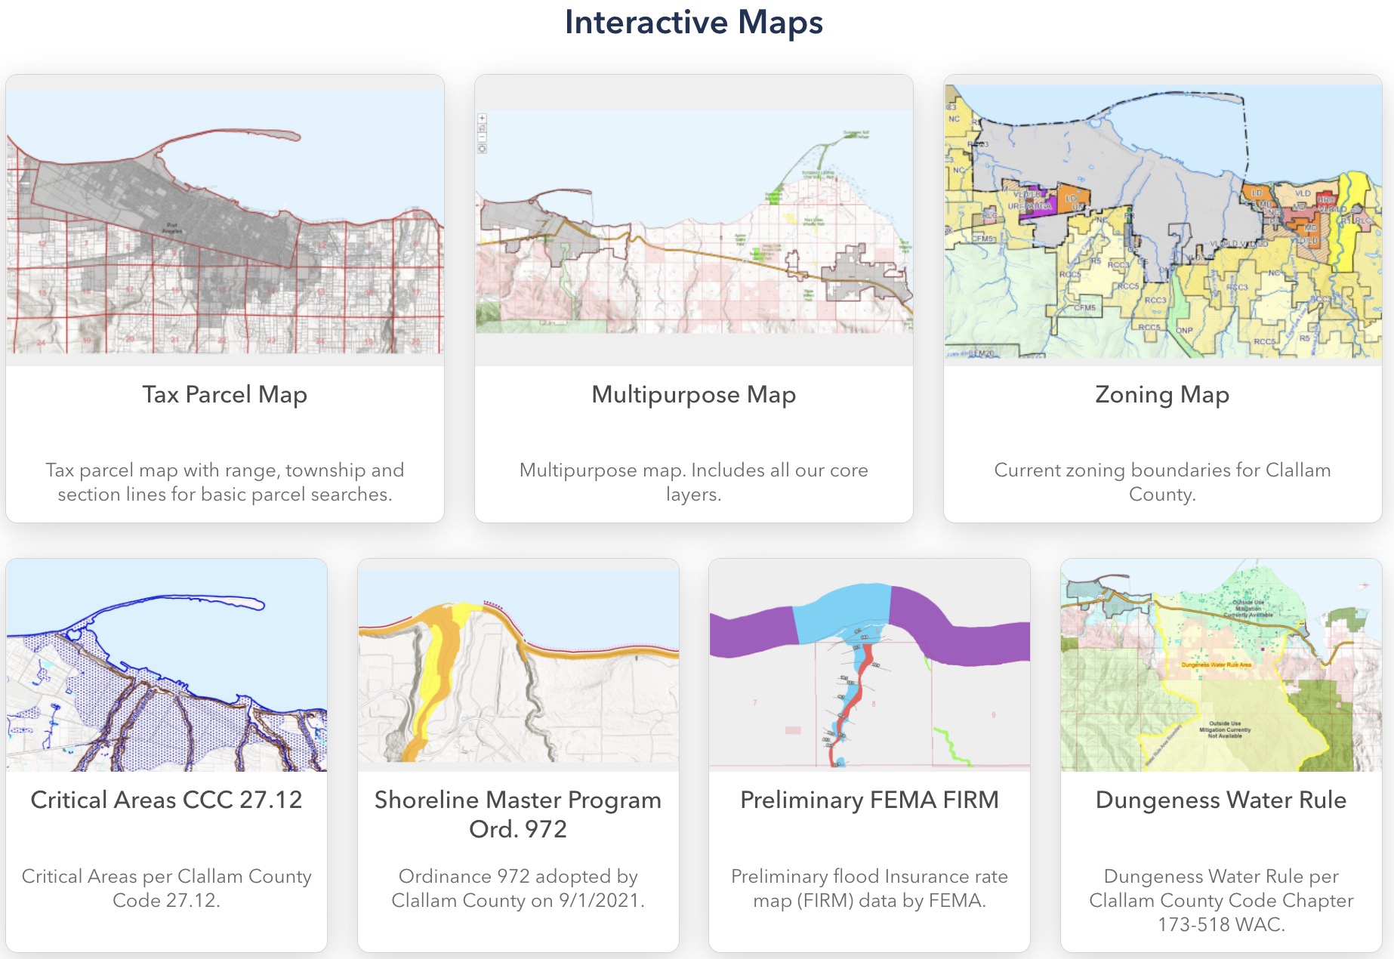This screenshot has width=1394, height=959.
Task: Open Critical Areas CCC 27.12 map
Action: tap(167, 800)
